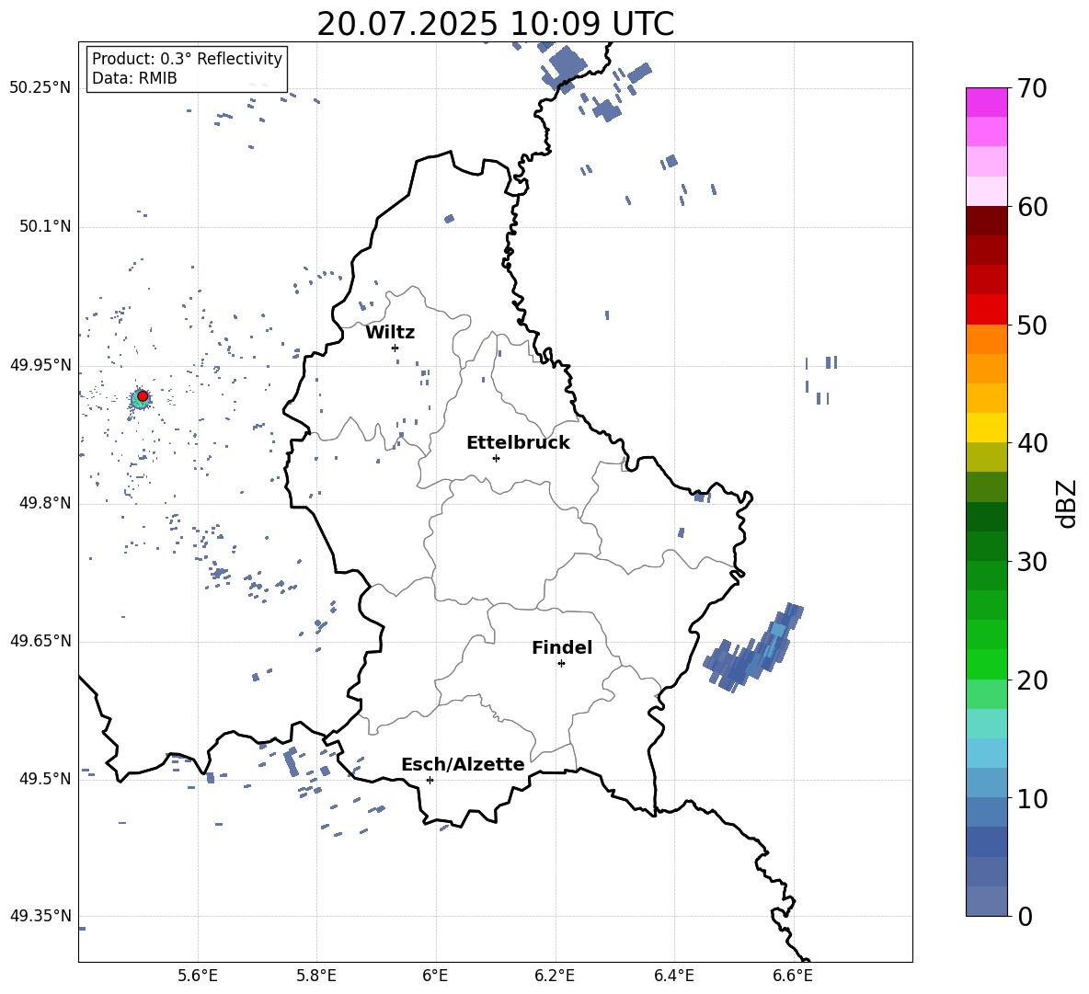Click the yellow 40 dBZ colorbar swatch
The height and width of the screenshot is (994, 1089).
click(x=986, y=428)
